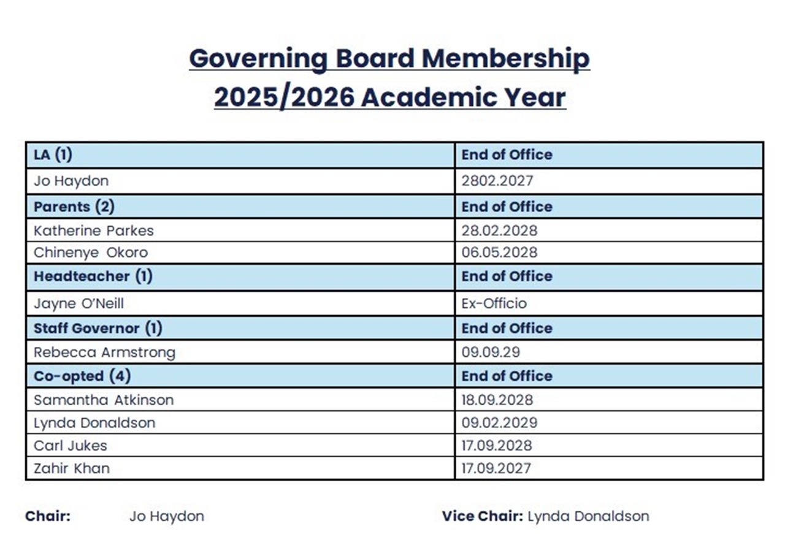Click the Governing Board Membership title

pyautogui.click(x=389, y=59)
